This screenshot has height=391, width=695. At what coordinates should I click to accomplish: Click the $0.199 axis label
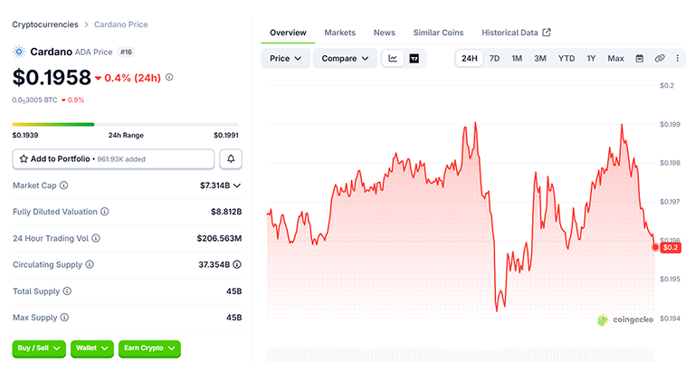coord(670,124)
